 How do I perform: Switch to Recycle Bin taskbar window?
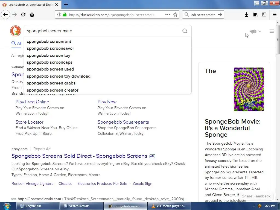coord(38,206)
